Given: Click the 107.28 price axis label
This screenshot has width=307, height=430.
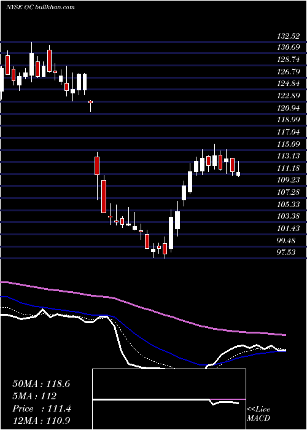Looking at the screenshot, I should (288, 192).
